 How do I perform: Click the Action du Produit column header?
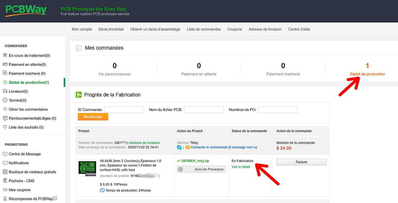pyautogui.click(x=190, y=131)
